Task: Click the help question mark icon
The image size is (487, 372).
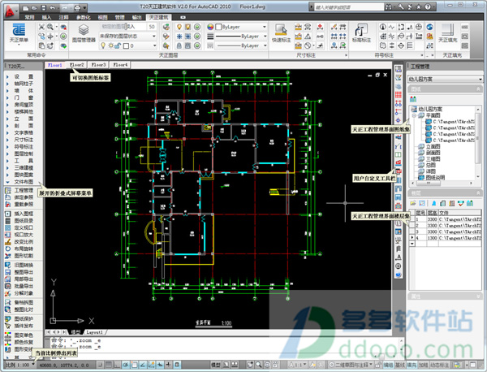Action: click(428, 6)
